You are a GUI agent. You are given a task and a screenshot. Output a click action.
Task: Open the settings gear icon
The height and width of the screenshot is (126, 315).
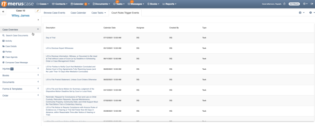click(x=304, y=4)
